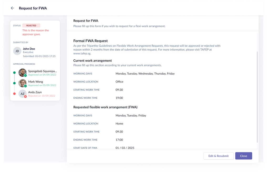Click green approved checkmark badge on Spongebob

click(x=25, y=75)
